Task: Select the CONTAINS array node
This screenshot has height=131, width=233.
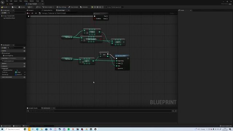Action: (91, 39)
